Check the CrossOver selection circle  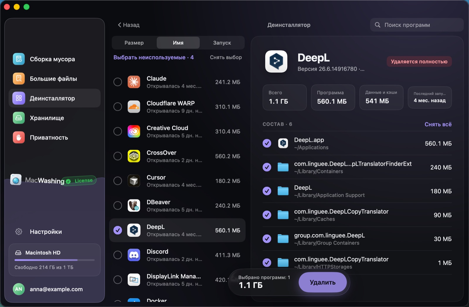pyautogui.click(x=118, y=156)
